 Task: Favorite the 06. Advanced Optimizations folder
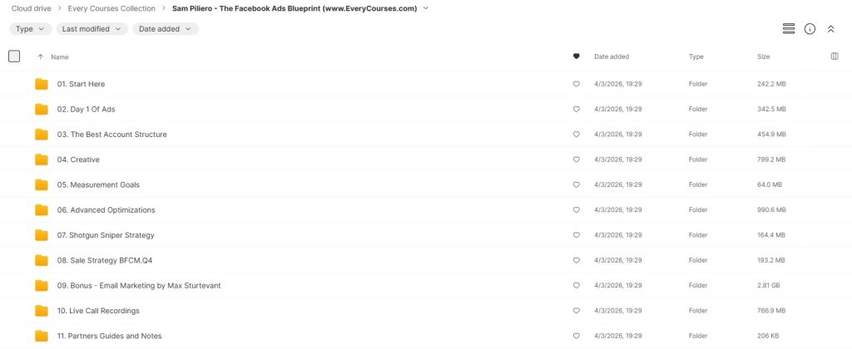coord(576,210)
